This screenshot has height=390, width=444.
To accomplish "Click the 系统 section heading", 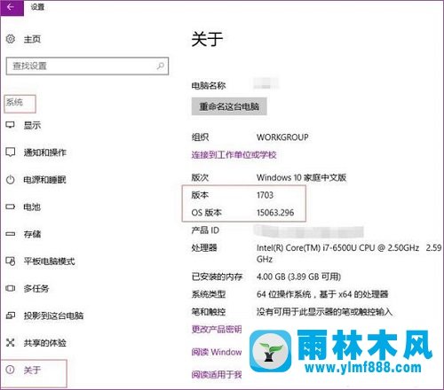I will pyautogui.click(x=14, y=102).
